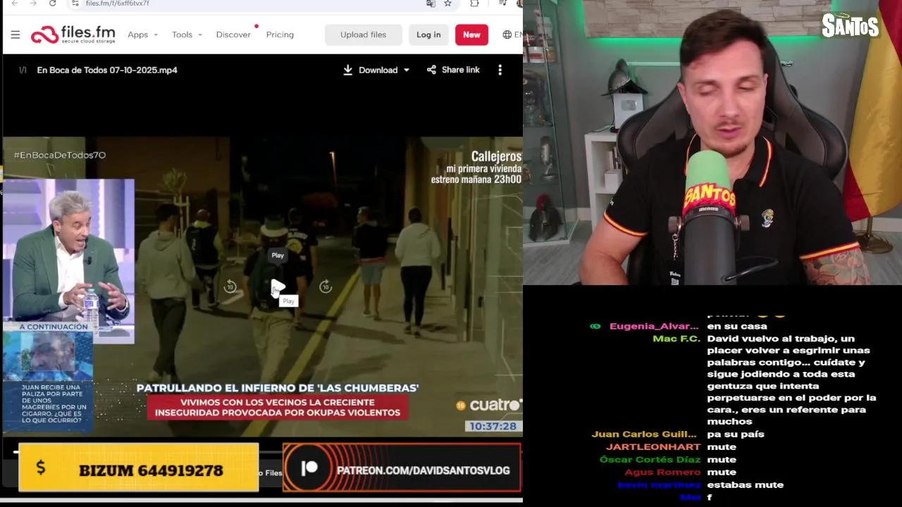Click the chat message 'estabas mute'
The width and height of the screenshot is (902, 507).
[x=745, y=484]
